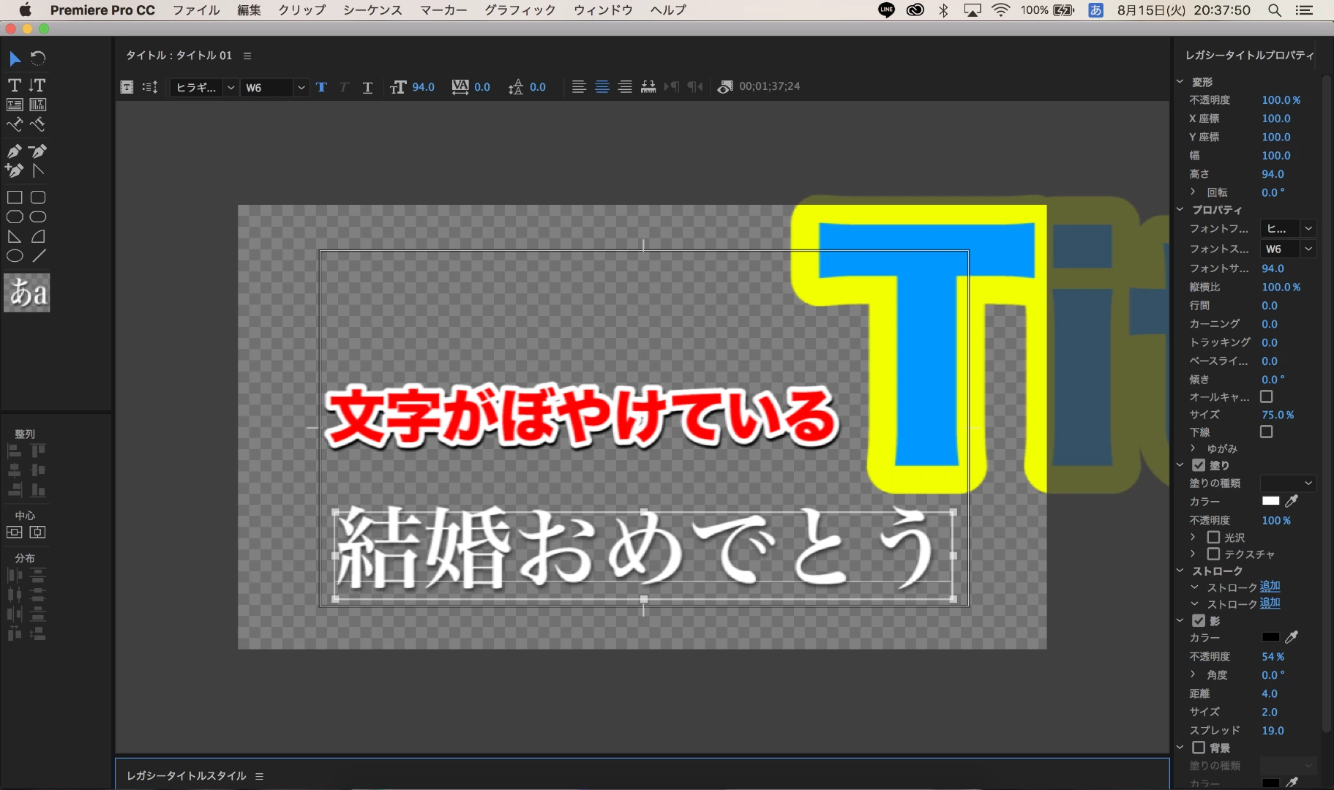
Task: Align text to the right
Action: (x=625, y=87)
